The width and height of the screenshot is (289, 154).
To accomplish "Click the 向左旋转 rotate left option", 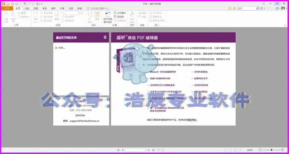I will pyautogui.click(x=68, y=17).
